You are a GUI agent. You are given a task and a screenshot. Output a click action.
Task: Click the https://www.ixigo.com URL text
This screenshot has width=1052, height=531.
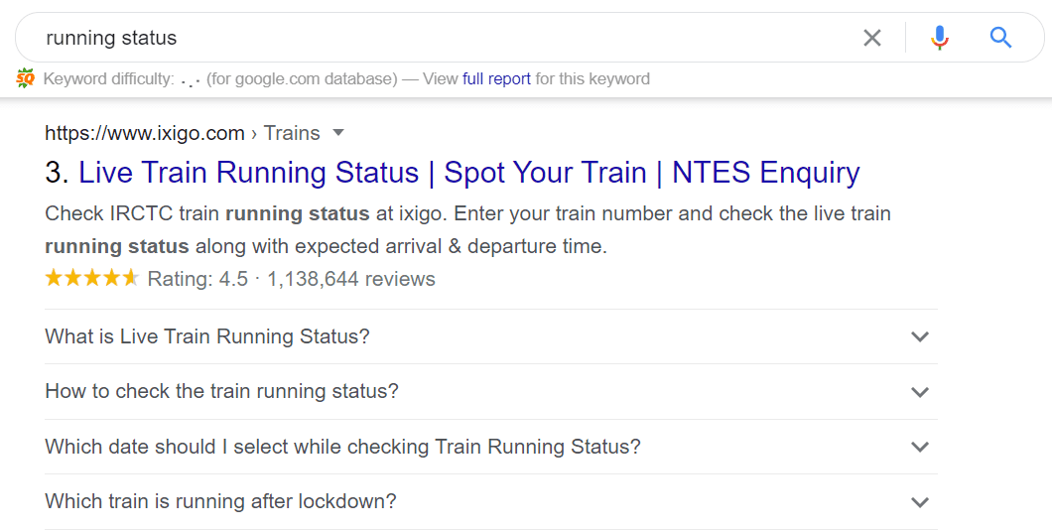[144, 133]
